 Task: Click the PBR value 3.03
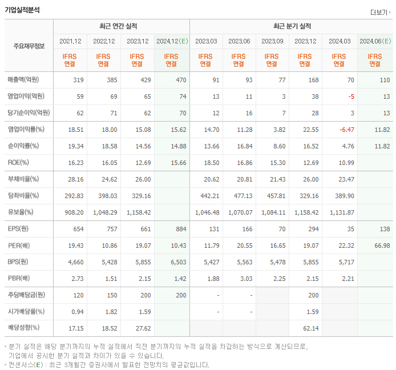coord(247,279)
